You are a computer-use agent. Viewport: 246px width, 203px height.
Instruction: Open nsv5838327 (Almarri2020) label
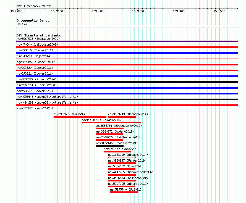[x=36, y=79]
